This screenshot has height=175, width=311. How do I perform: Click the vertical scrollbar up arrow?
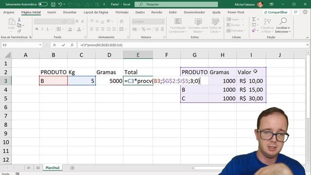(x=308, y=53)
